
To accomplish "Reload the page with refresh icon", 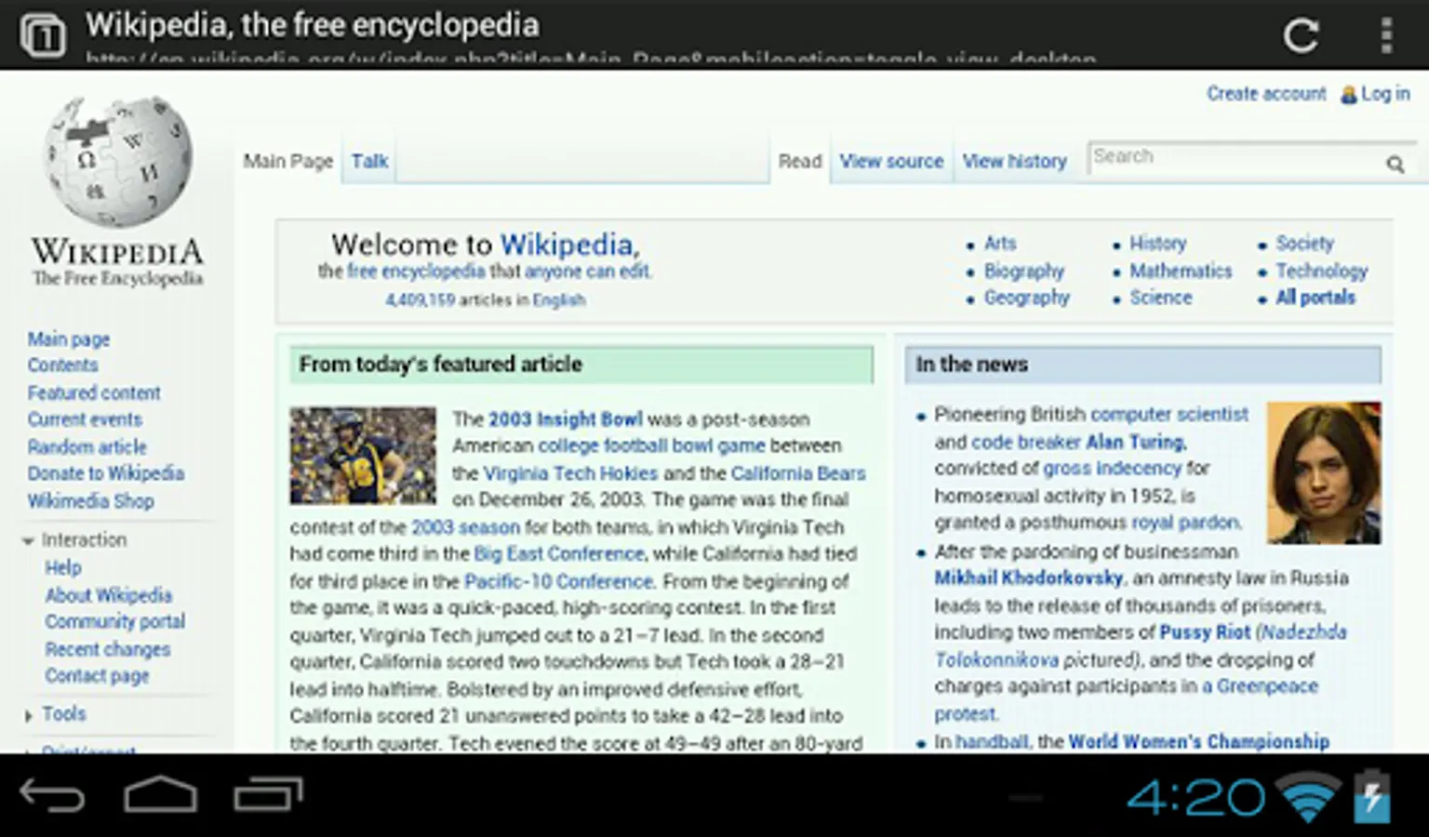I will coord(1301,35).
